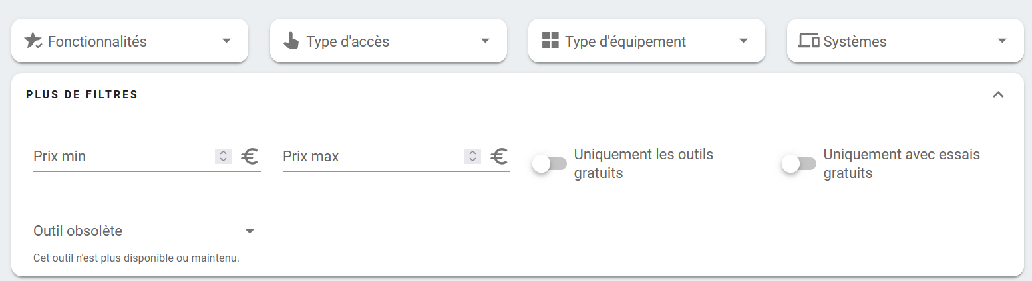
Task: Enable Uniquement les outils gratuits switch
Action: coord(550,164)
